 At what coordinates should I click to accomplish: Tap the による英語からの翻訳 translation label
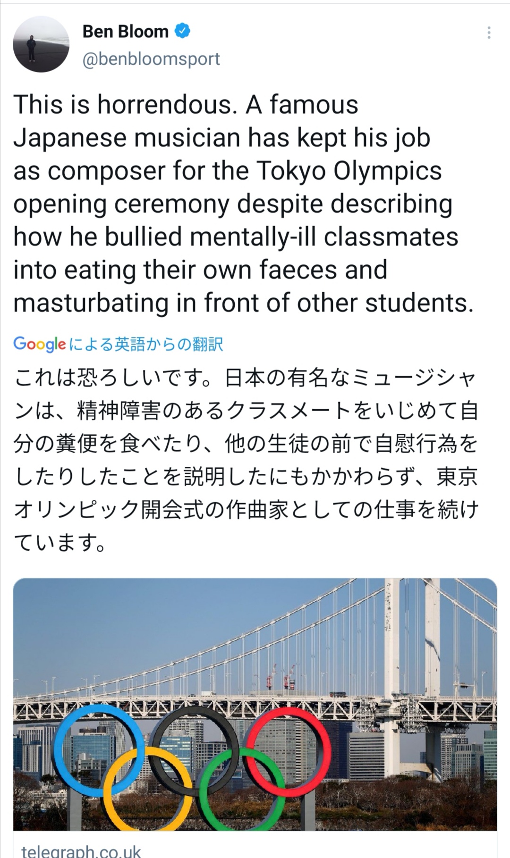pyautogui.click(x=145, y=344)
